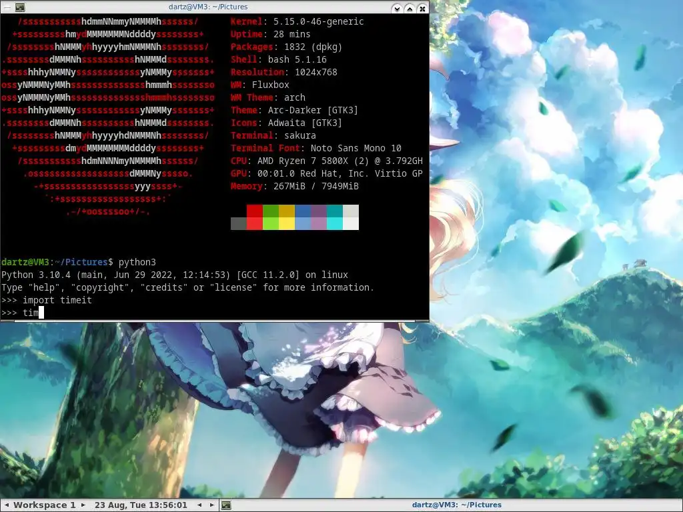This screenshot has width=683, height=512.
Task: Click the 'WM: Fluxbox' line
Action: pos(260,85)
